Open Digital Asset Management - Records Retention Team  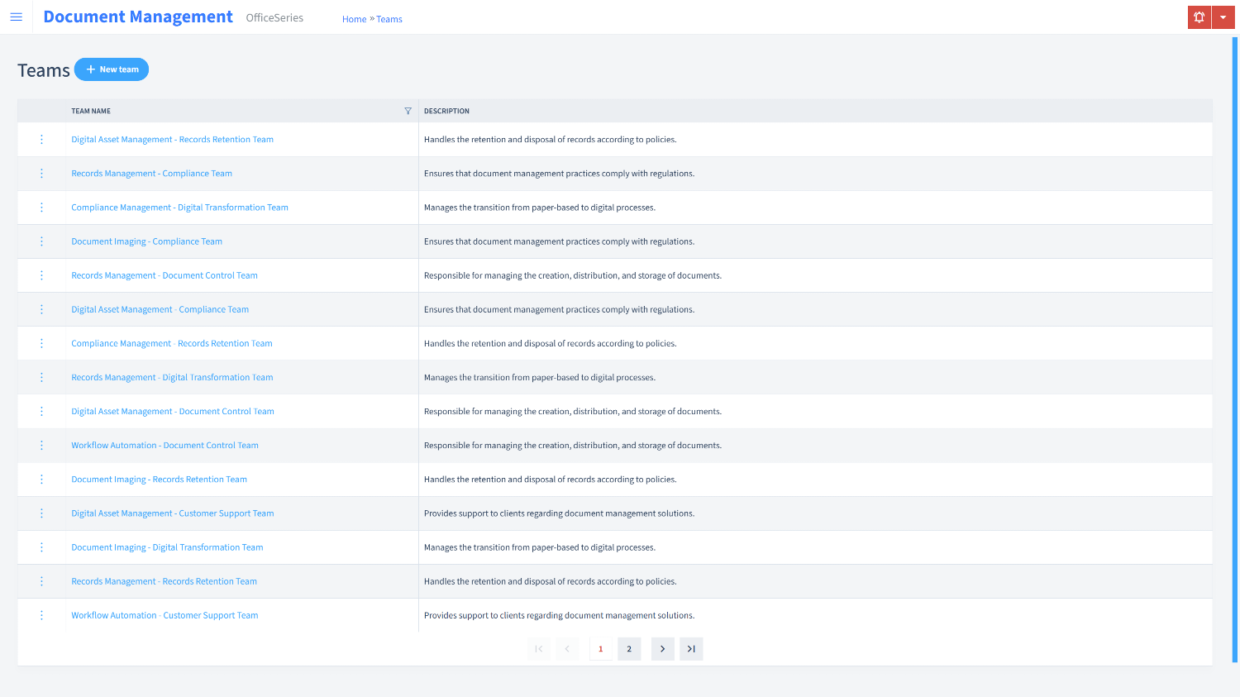[172, 139]
